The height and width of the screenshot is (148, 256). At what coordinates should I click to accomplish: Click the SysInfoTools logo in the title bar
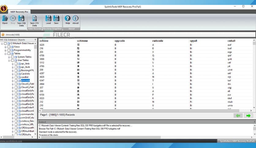point(4,9)
